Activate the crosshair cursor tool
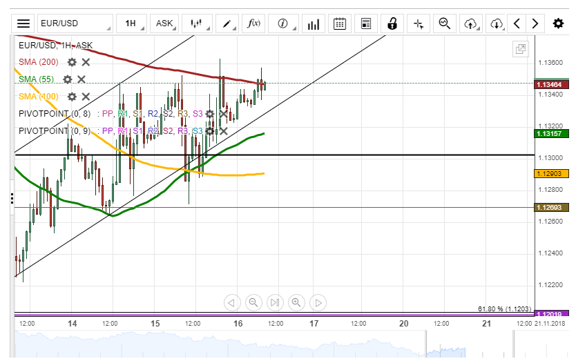Image resolution: width=576 pixels, height=361 pixels. pyautogui.click(x=419, y=24)
